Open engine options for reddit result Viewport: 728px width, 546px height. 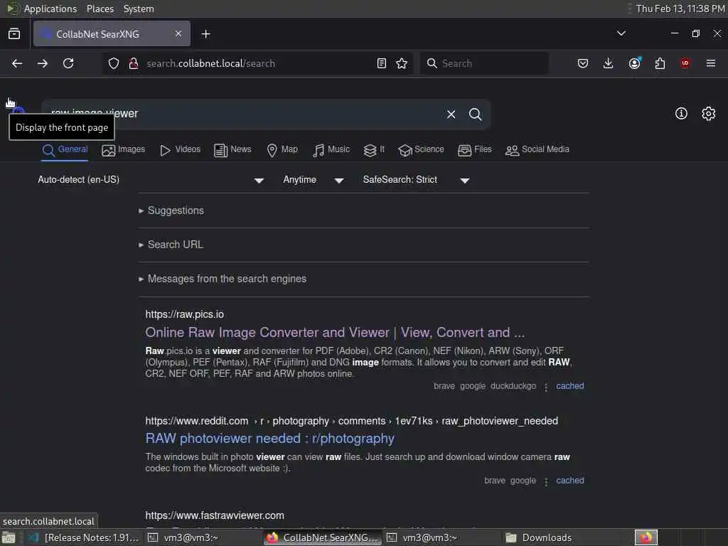click(x=546, y=481)
